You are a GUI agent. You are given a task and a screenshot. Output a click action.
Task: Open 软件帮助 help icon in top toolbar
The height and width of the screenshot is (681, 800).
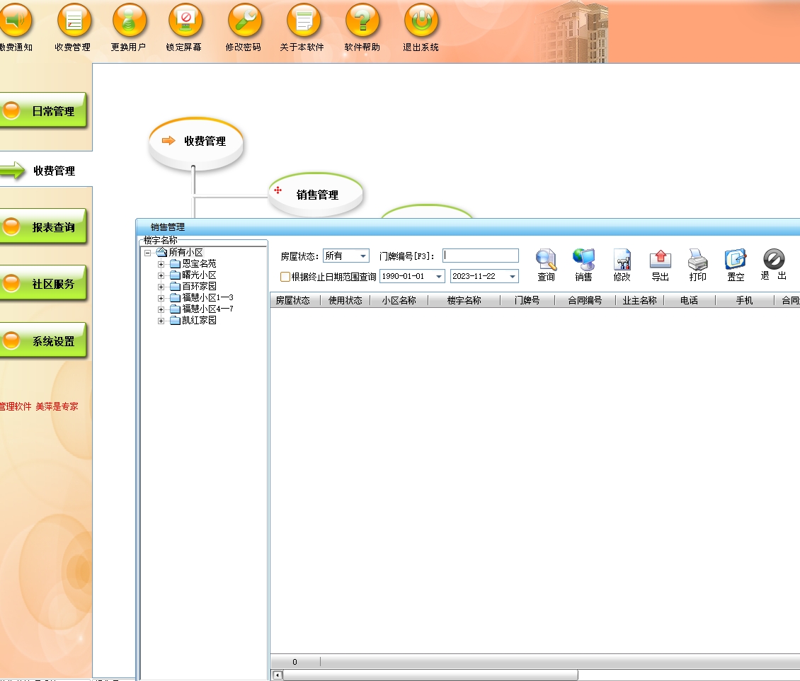pyautogui.click(x=362, y=21)
